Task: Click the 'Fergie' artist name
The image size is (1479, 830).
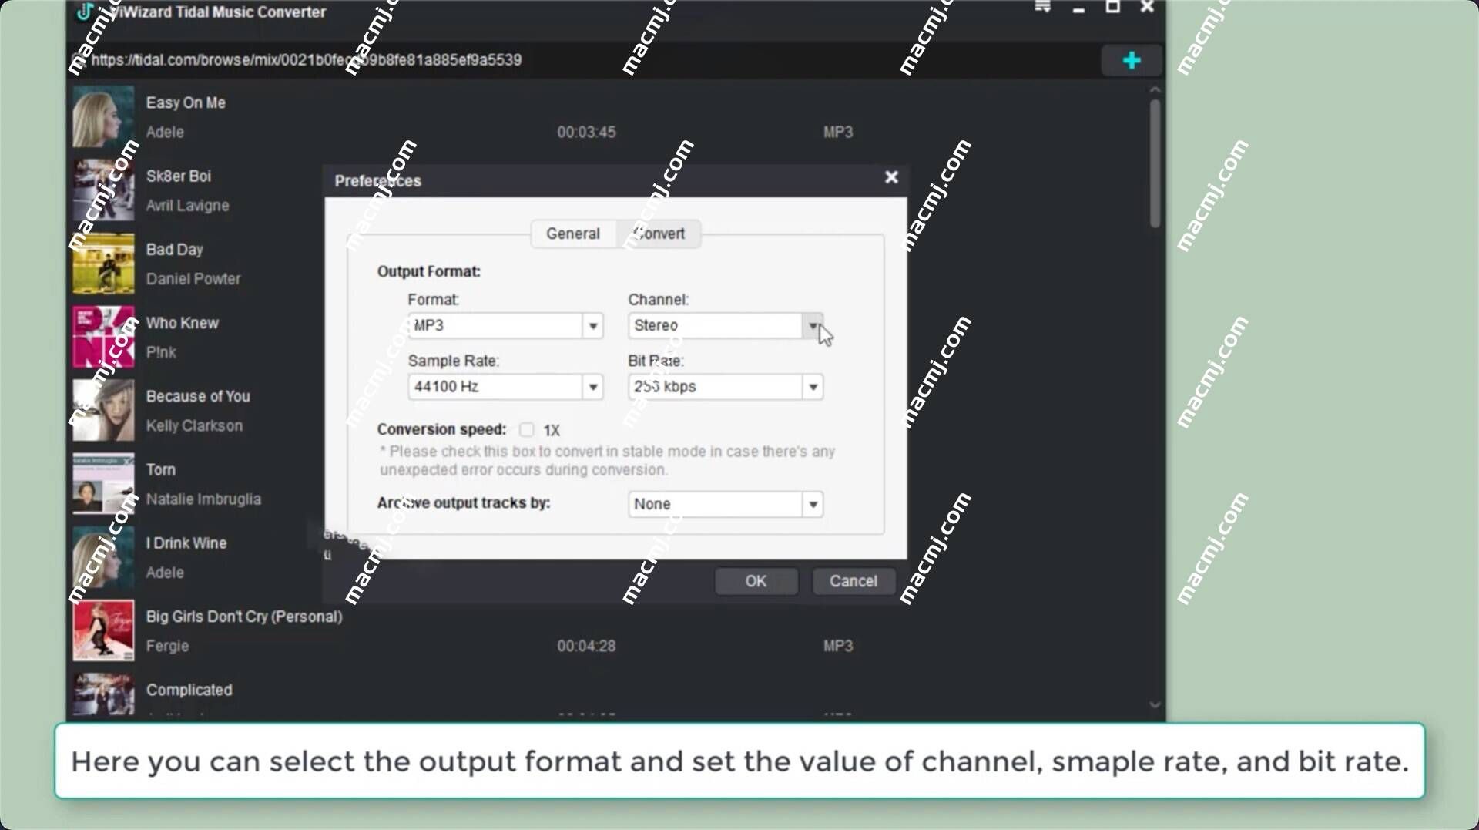Action: click(x=167, y=647)
